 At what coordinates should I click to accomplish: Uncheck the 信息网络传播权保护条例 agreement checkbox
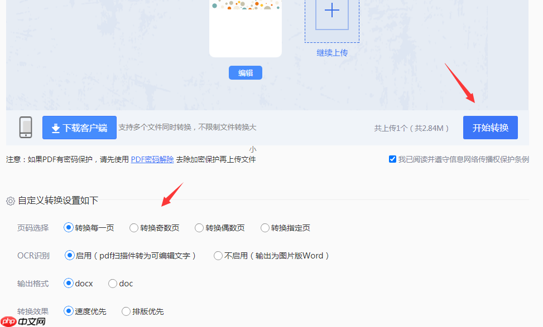click(393, 159)
